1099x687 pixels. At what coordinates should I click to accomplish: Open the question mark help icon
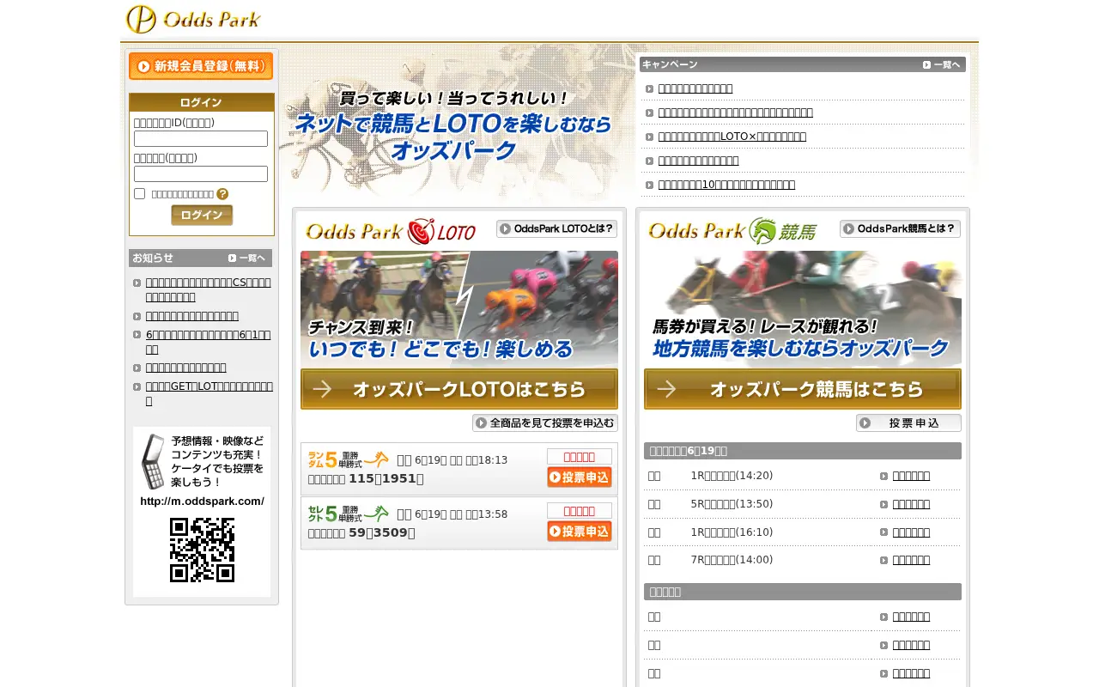click(222, 194)
